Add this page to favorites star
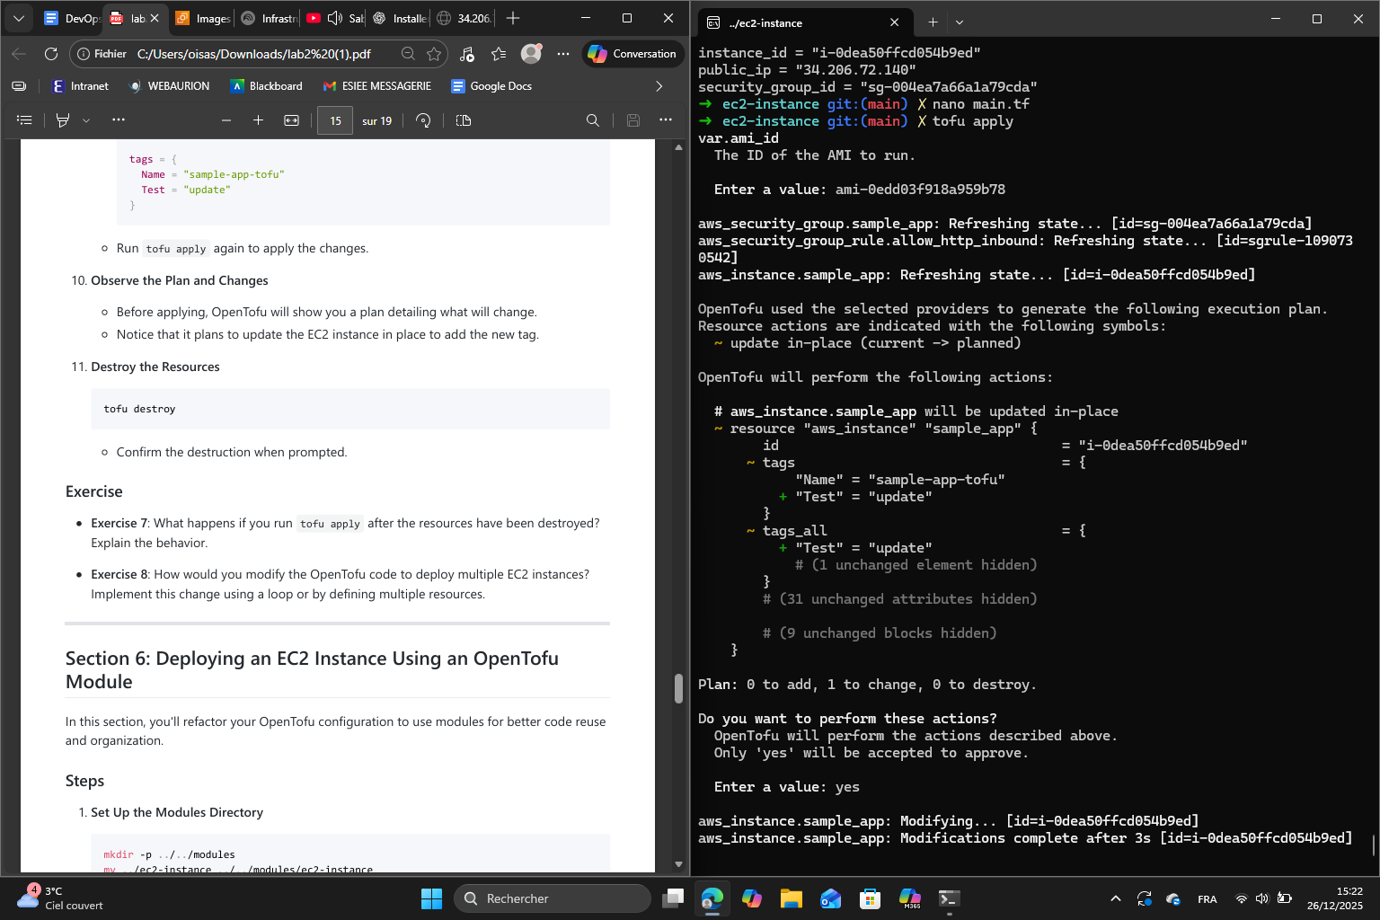The width and height of the screenshot is (1380, 920). click(x=434, y=54)
